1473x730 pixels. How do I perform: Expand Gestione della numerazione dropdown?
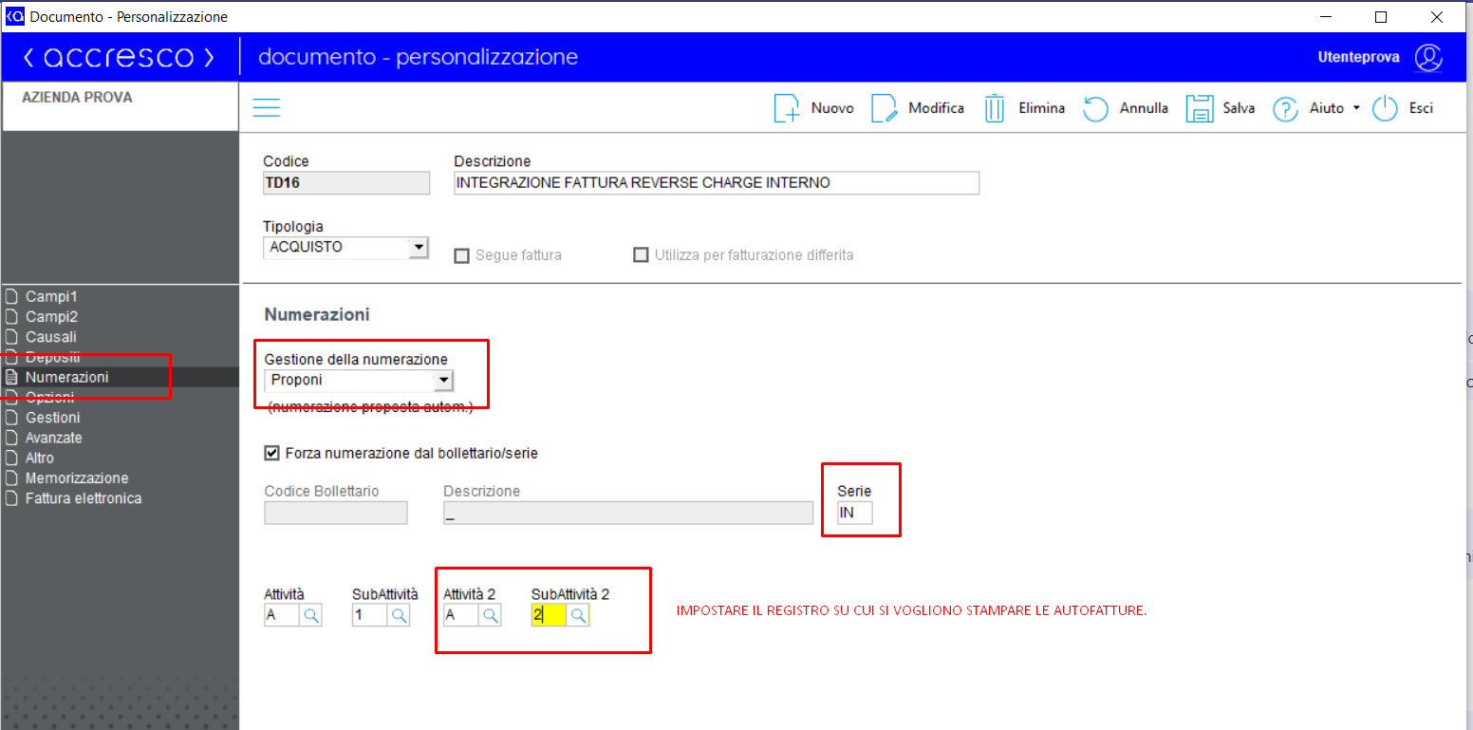click(x=443, y=381)
